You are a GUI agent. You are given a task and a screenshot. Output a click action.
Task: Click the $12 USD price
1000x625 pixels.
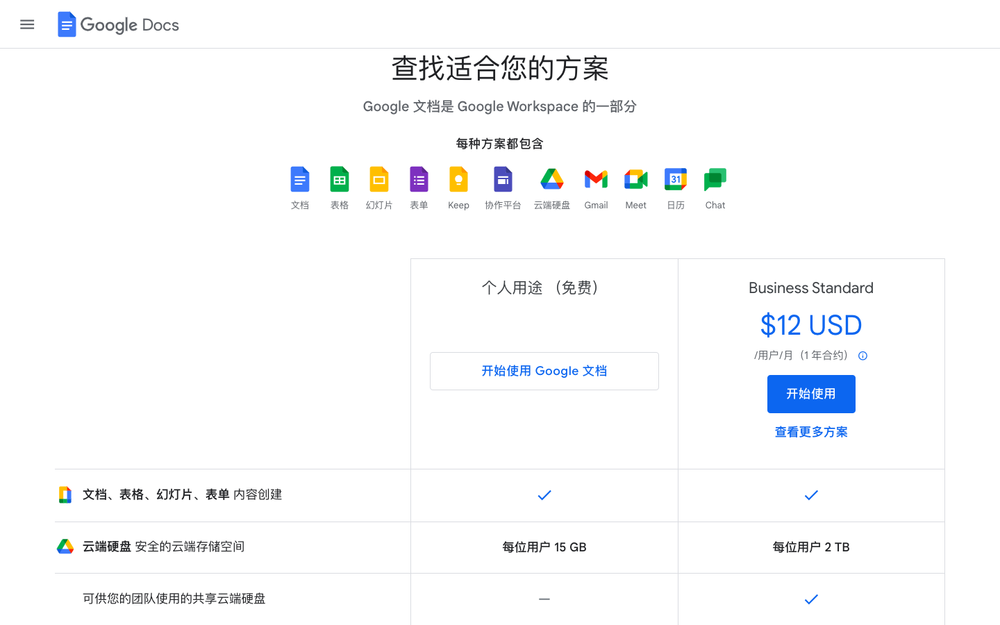coord(811,325)
